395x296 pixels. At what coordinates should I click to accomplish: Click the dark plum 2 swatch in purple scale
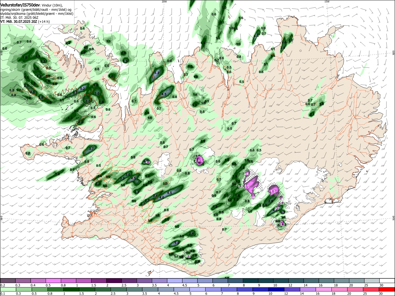tap(114, 281)
